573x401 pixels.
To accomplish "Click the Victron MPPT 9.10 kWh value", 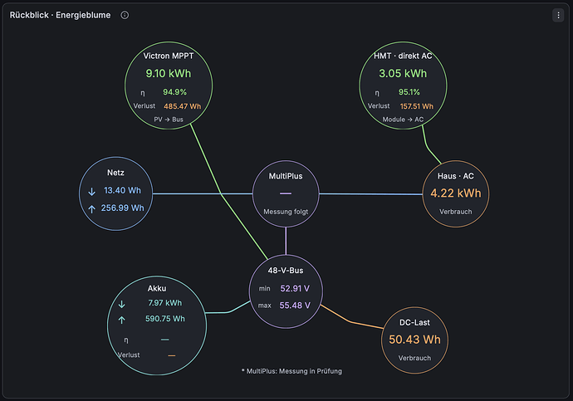I will click(169, 73).
